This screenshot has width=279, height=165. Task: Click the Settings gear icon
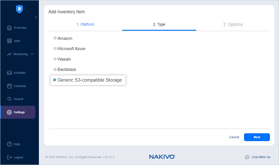point(9,112)
